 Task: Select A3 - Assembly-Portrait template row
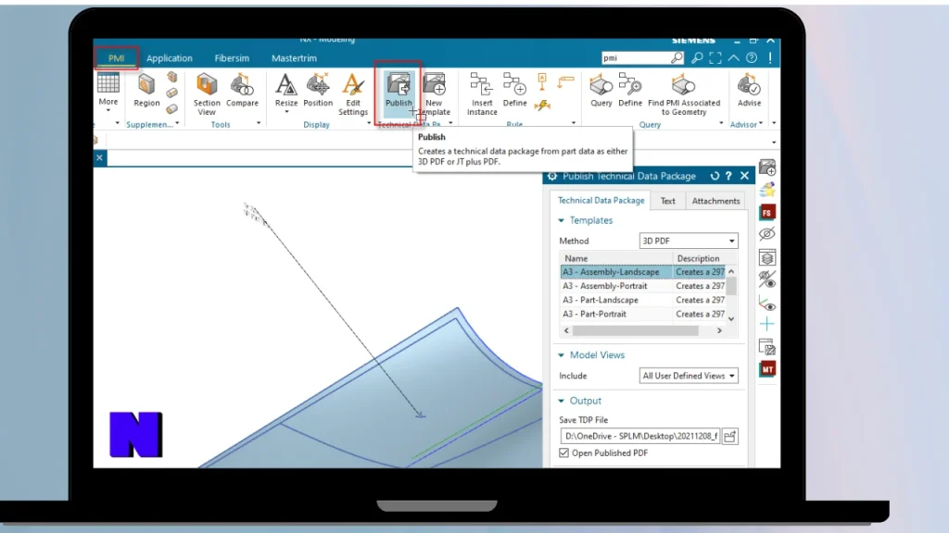click(x=643, y=286)
